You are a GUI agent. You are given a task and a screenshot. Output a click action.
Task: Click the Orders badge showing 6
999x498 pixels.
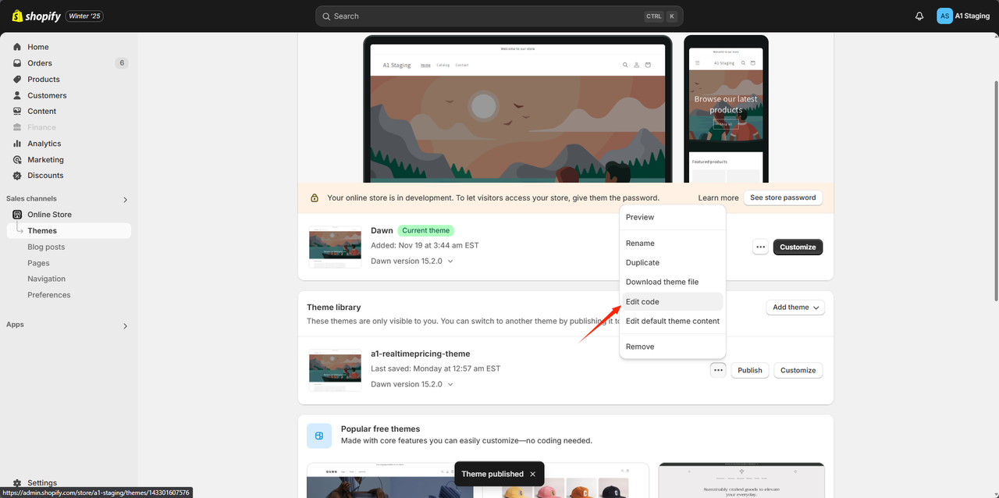click(121, 63)
